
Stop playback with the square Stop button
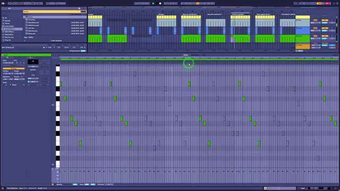[157, 4]
